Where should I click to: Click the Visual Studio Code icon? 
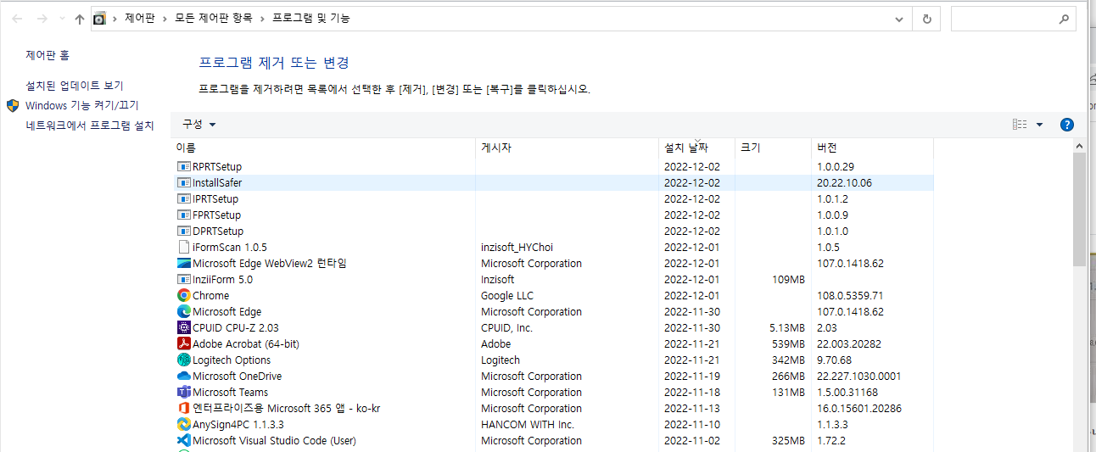coord(184,441)
